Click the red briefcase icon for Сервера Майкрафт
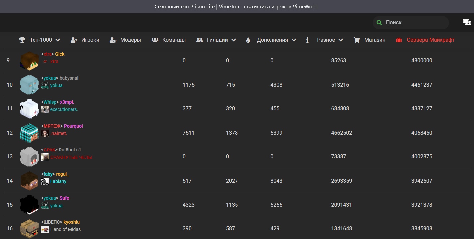Viewport: 474px width, 239px height. pos(399,40)
